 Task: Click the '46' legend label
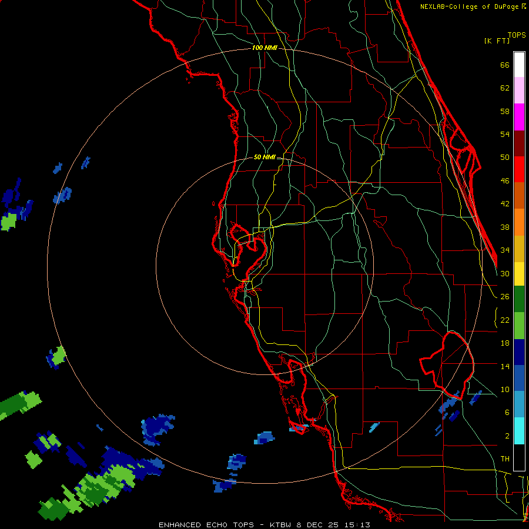[505, 181]
